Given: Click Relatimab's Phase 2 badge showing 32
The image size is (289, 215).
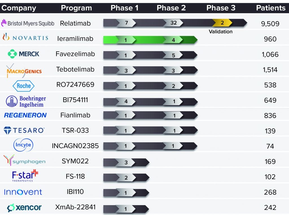Looking at the screenshot, I should pyautogui.click(x=174, y=23).
